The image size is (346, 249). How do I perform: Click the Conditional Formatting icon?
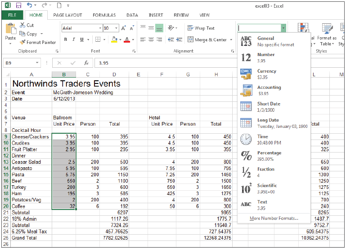(303, 28)
